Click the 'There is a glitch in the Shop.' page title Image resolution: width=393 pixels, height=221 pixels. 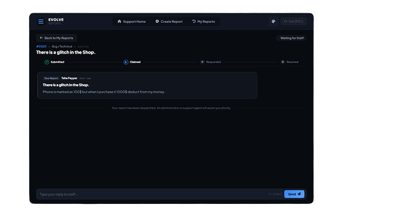65,52
